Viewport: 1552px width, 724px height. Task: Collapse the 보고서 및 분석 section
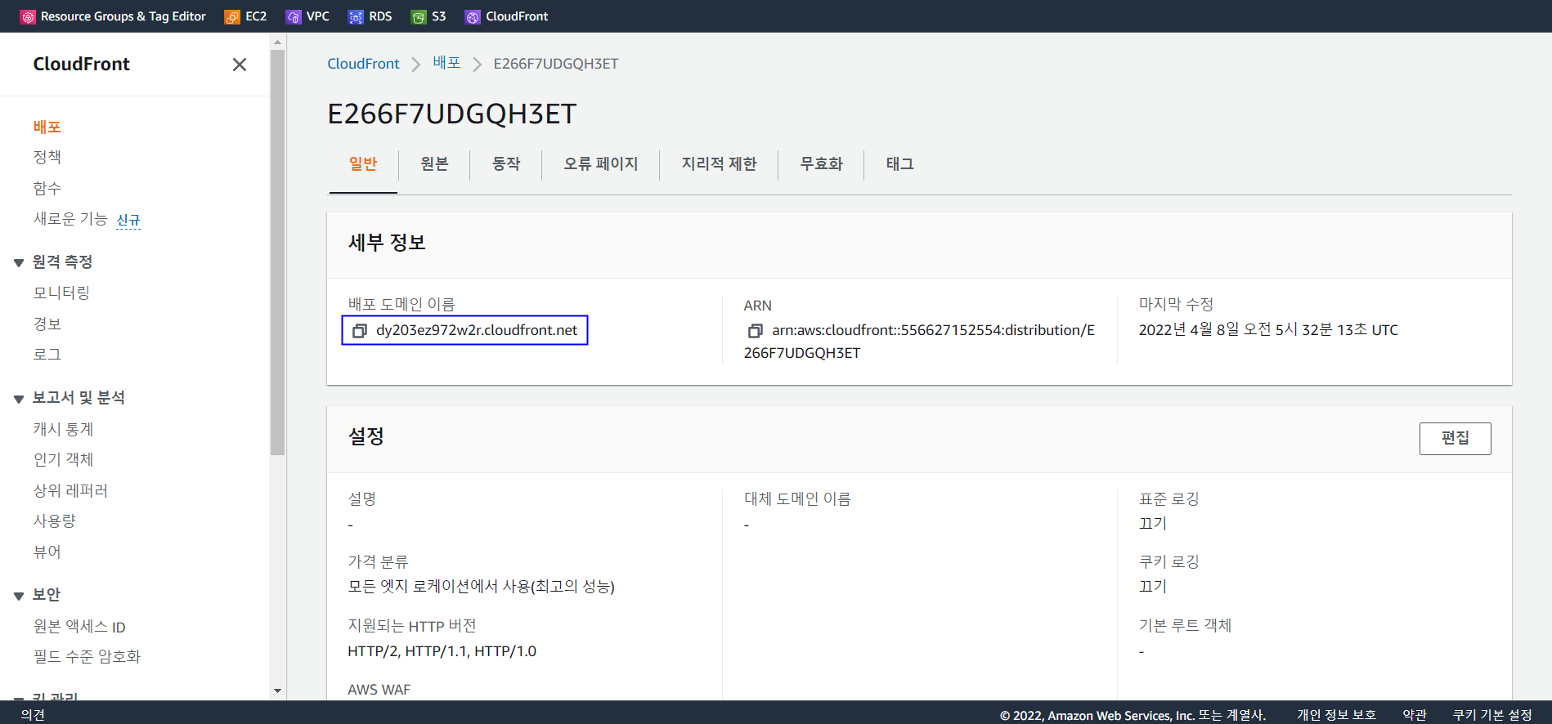19,399
